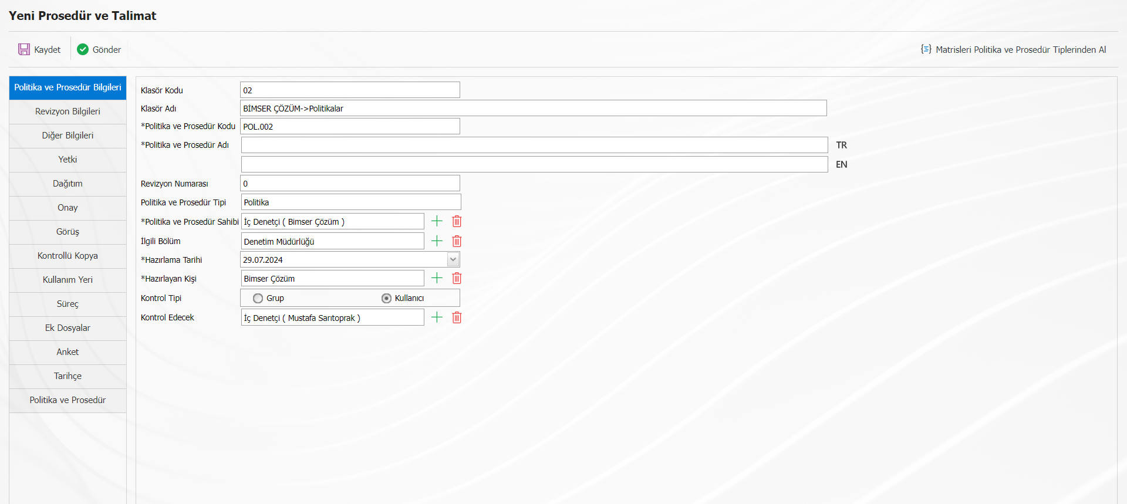
Task: Click the Politika ve Prosedür Sahibi field
Action: (332, 221)
